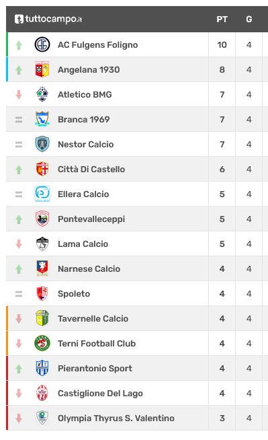Sort by the G column header
268x440 pixels.
(x=249, y=20)
